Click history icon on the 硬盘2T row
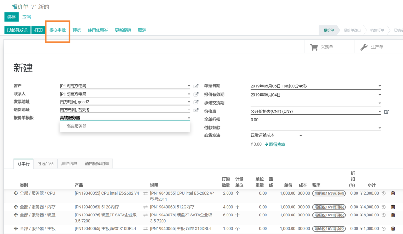403x234 pixels. click(384, 215)
